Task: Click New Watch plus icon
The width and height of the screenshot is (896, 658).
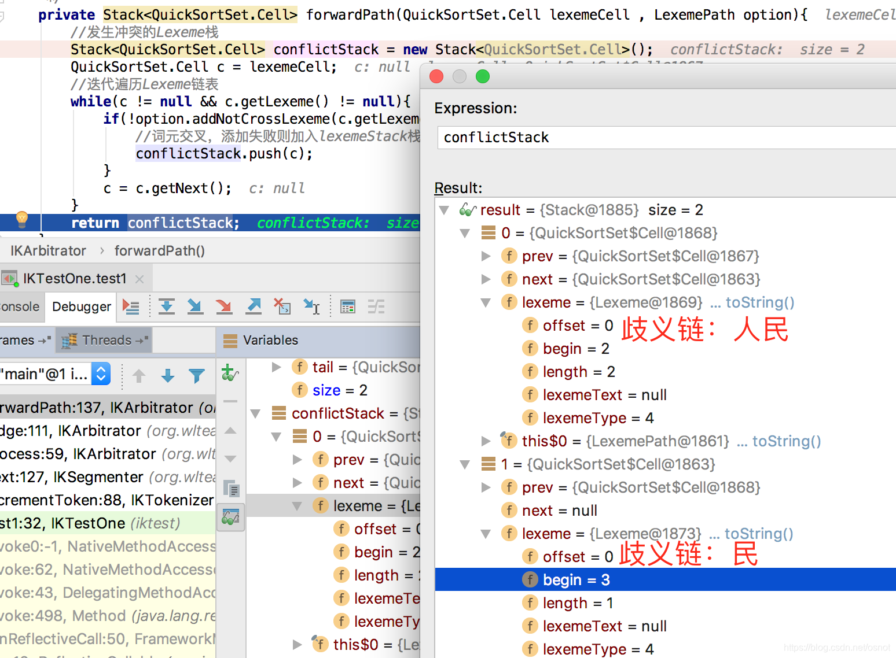Action: click(230, 374)
